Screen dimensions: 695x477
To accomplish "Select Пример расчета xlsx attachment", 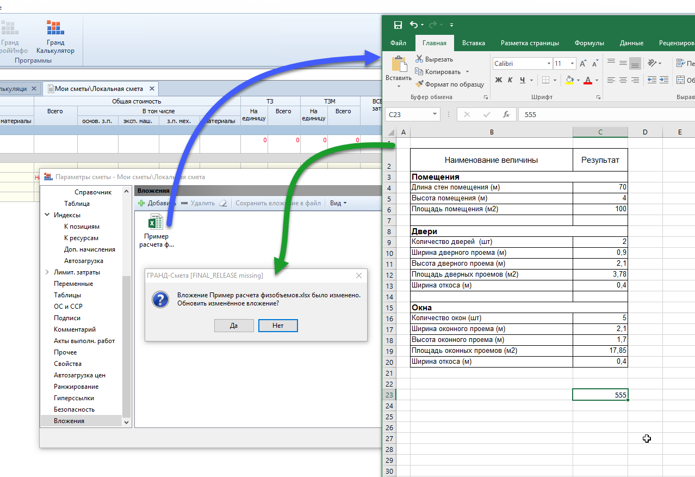I will click(x=156, y=231).
